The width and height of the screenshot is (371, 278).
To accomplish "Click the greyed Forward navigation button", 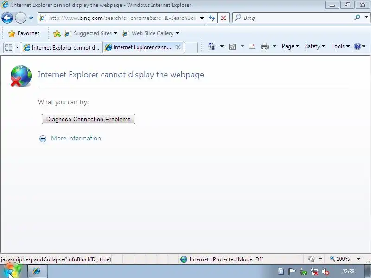I will pos(20,18).
